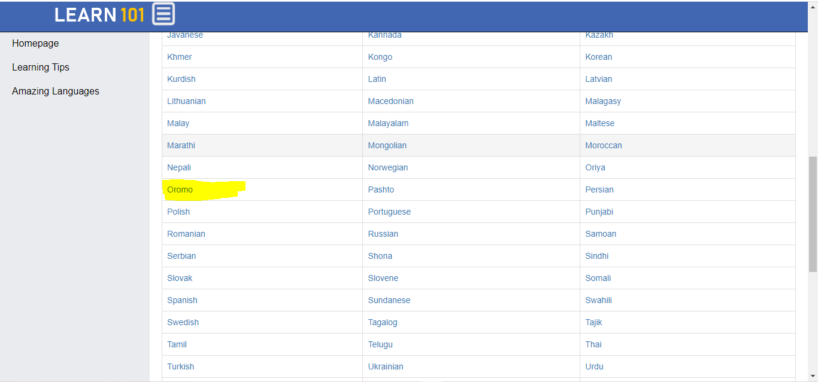Open the Mongolian language link
Image resolution: width=818 pixels, height=382 pixels.
387,145
